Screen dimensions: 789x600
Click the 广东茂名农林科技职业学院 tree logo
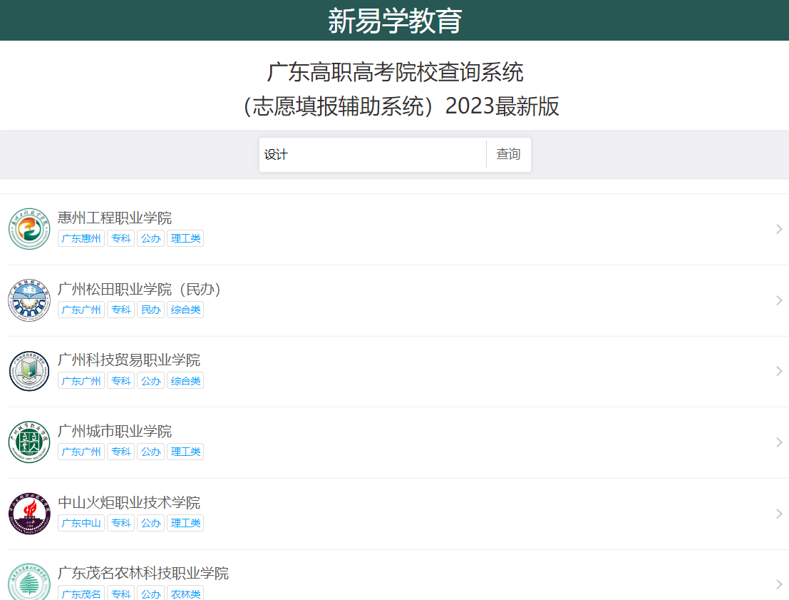tap(29, 581)
